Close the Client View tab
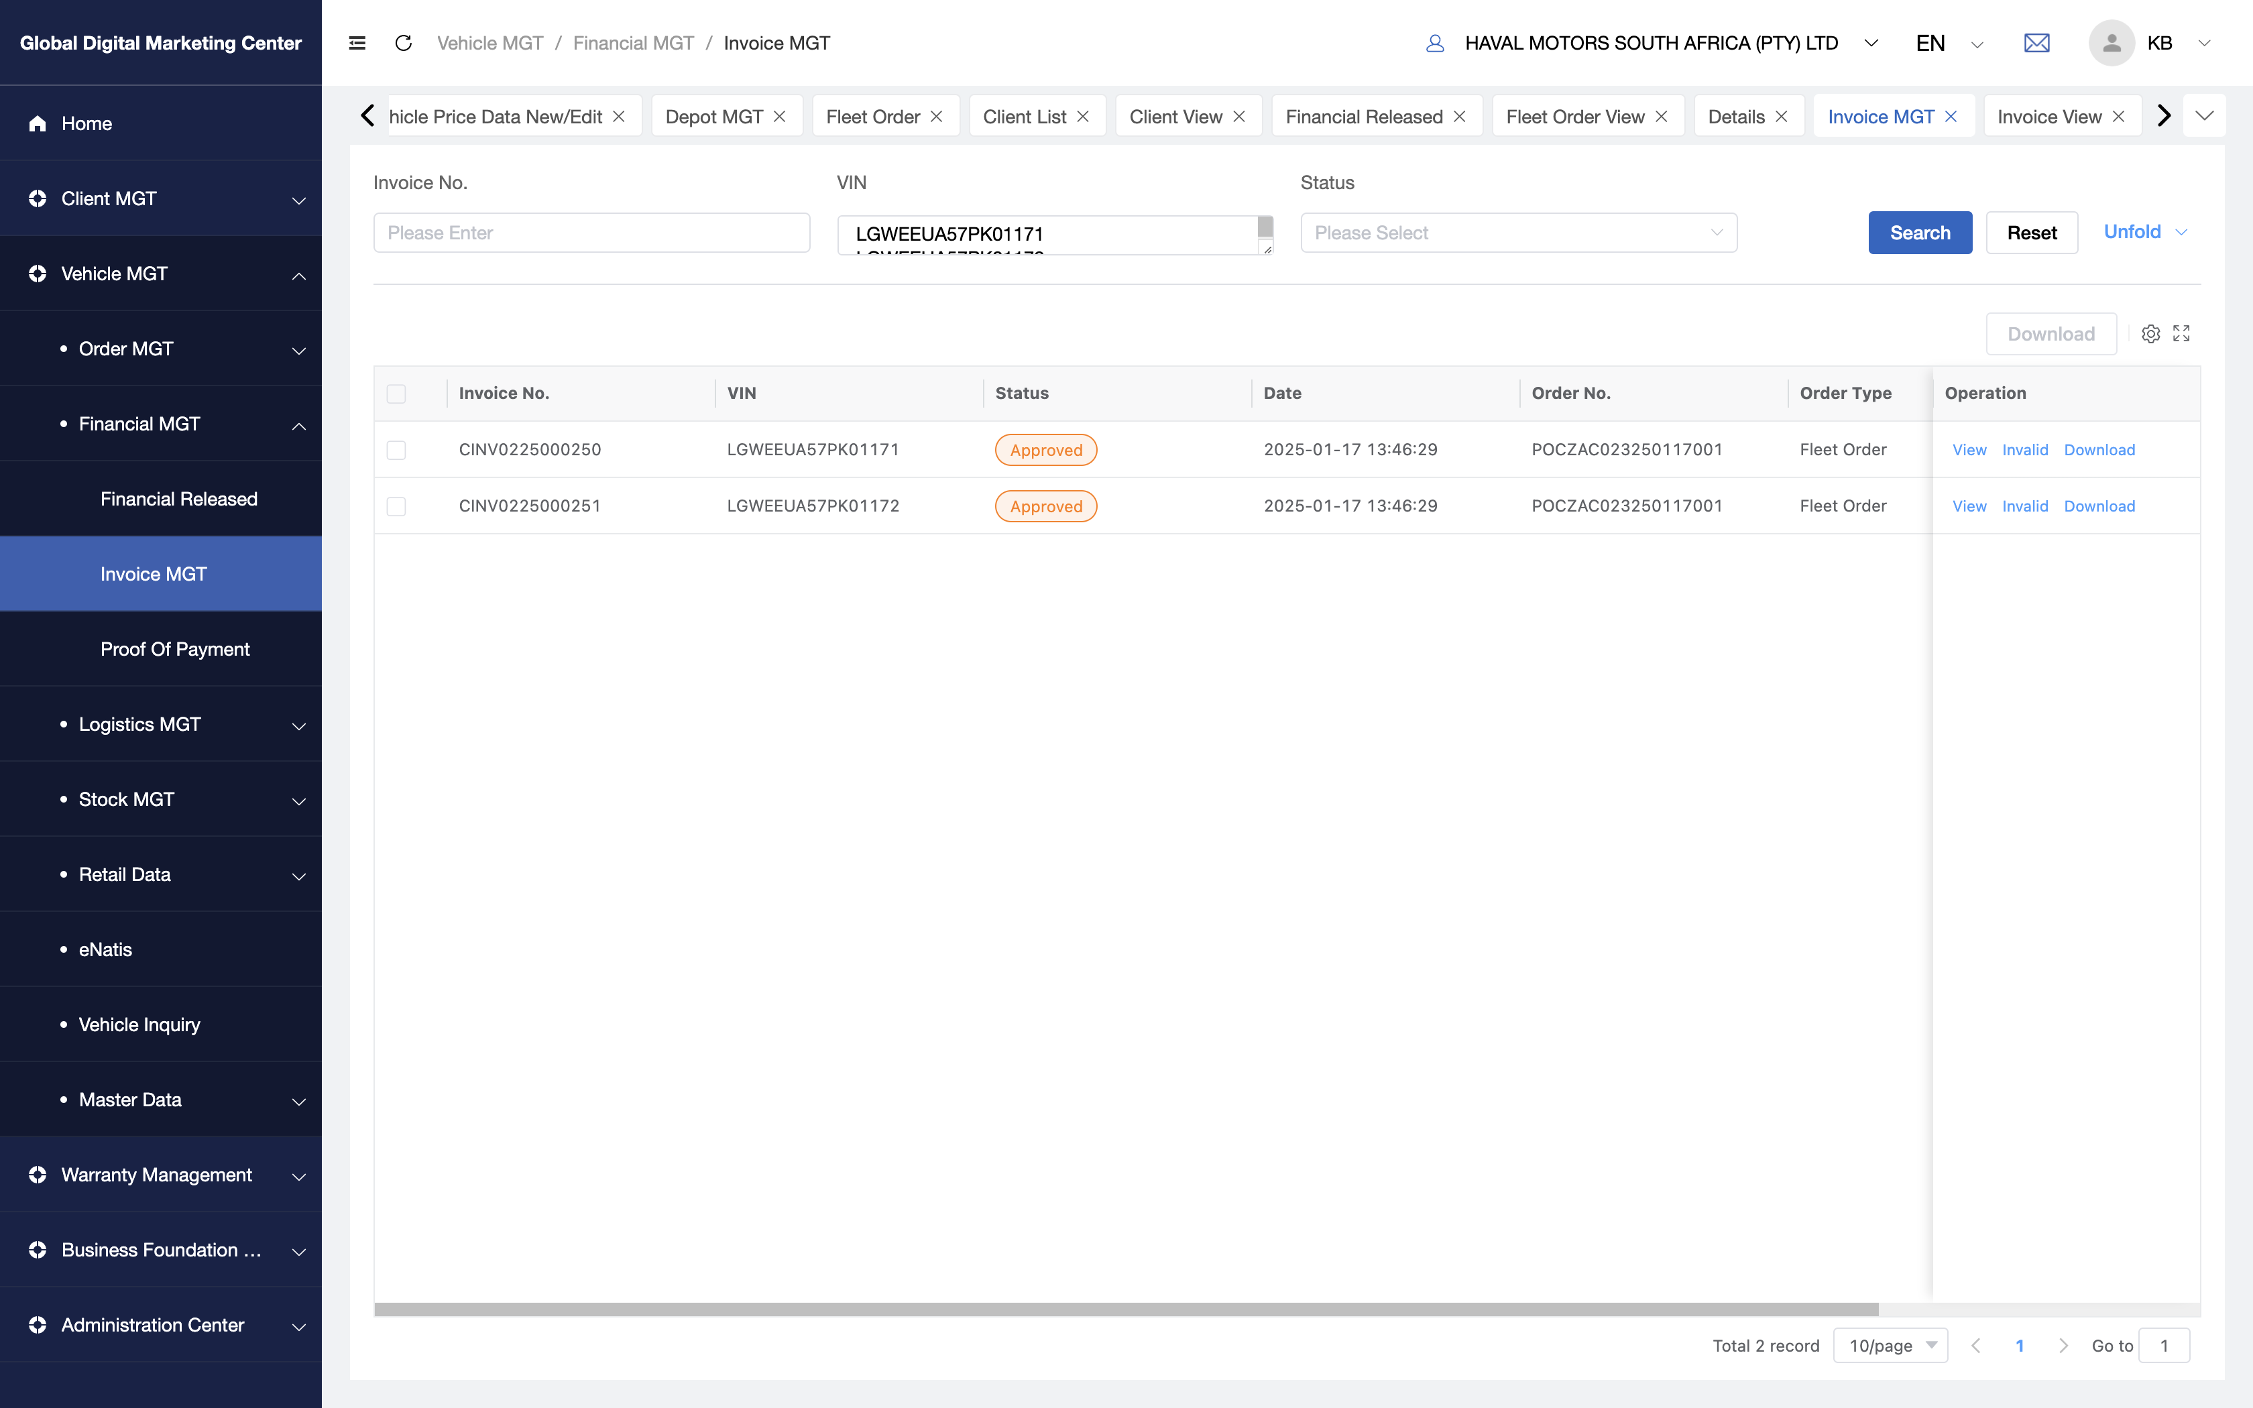 (1239, 117)
